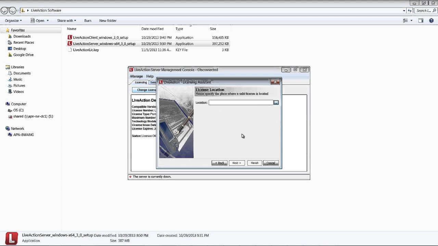Sort files by the Name column header
This screenshot has height=246, width=438.
[x=72, y=29]
